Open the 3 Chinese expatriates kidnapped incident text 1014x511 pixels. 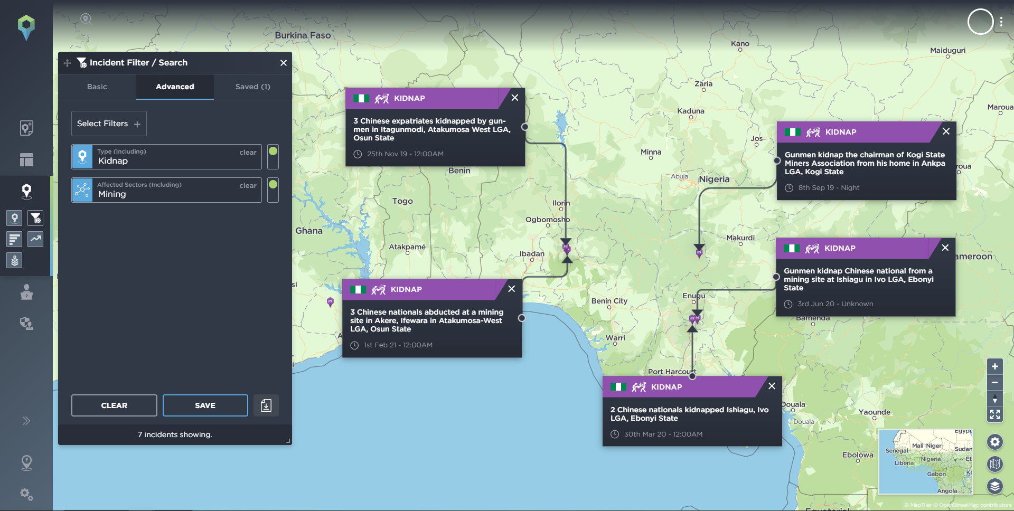coord(432,129)
